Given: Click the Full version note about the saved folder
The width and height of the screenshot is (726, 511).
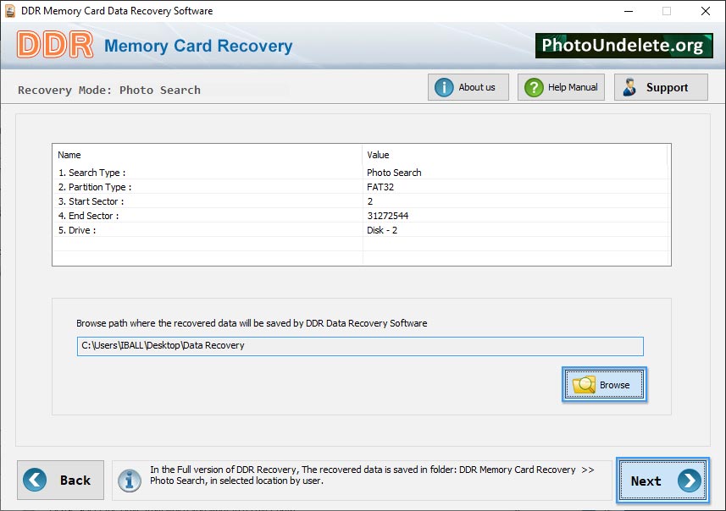Looking at the screenshot, I should 372,475.
